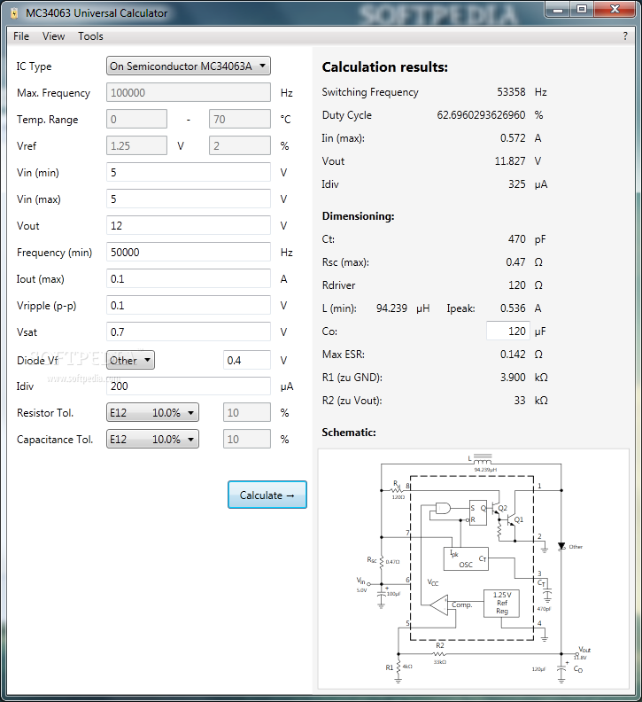The width and height of the screenshot is (642, 702).
Task: Open the File menu
Action: (x=21, y=36)
